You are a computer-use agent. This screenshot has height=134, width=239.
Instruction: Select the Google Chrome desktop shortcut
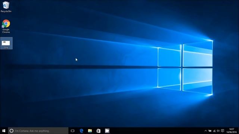tap(6, 26)
